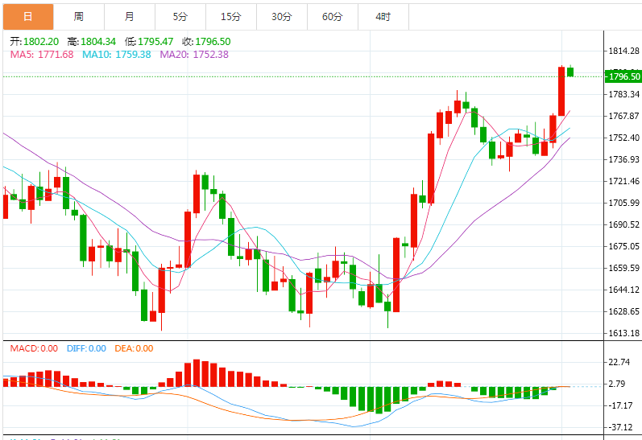Click the 1721.46 price axis label
This screenshot has height=440, width=642.
(x=624, y=181)
